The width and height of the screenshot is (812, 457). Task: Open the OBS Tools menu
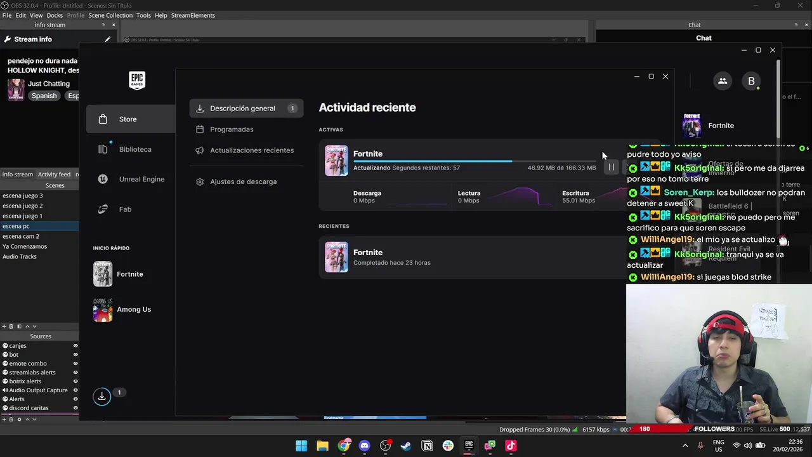coord(143,15)
